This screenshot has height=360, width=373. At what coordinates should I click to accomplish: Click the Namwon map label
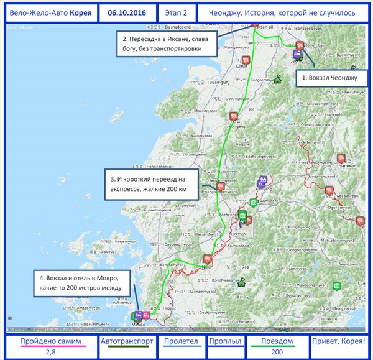click(x=348, y=166)
